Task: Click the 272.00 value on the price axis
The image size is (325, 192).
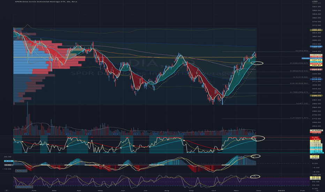Action: pos(316,119)
